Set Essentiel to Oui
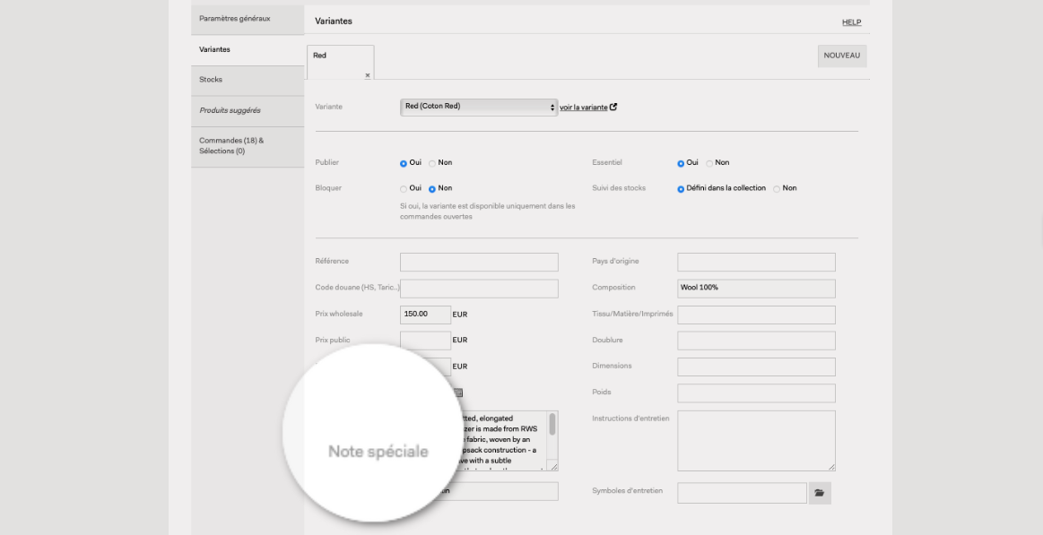Screen dimensions: 1043x535 [x=681, y=163]
